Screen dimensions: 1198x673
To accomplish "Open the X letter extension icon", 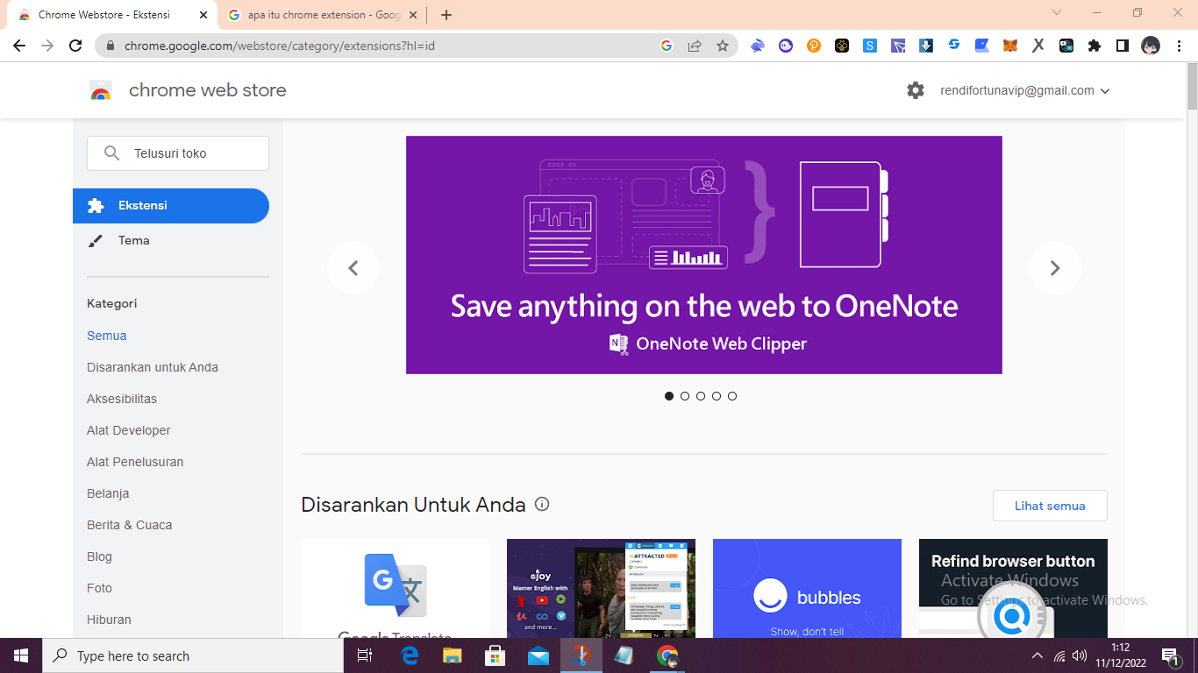I will tap(1038, 46).
